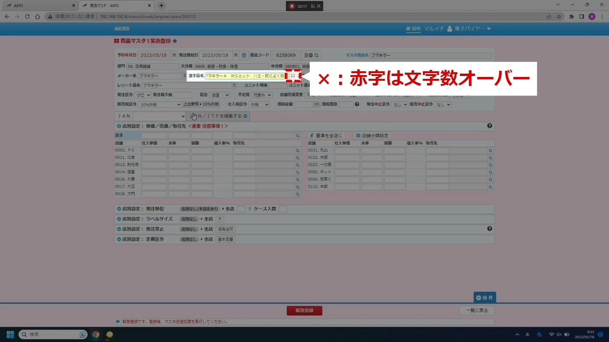Click the 基準を全店に button
The image size is (609, 342).
326,136
